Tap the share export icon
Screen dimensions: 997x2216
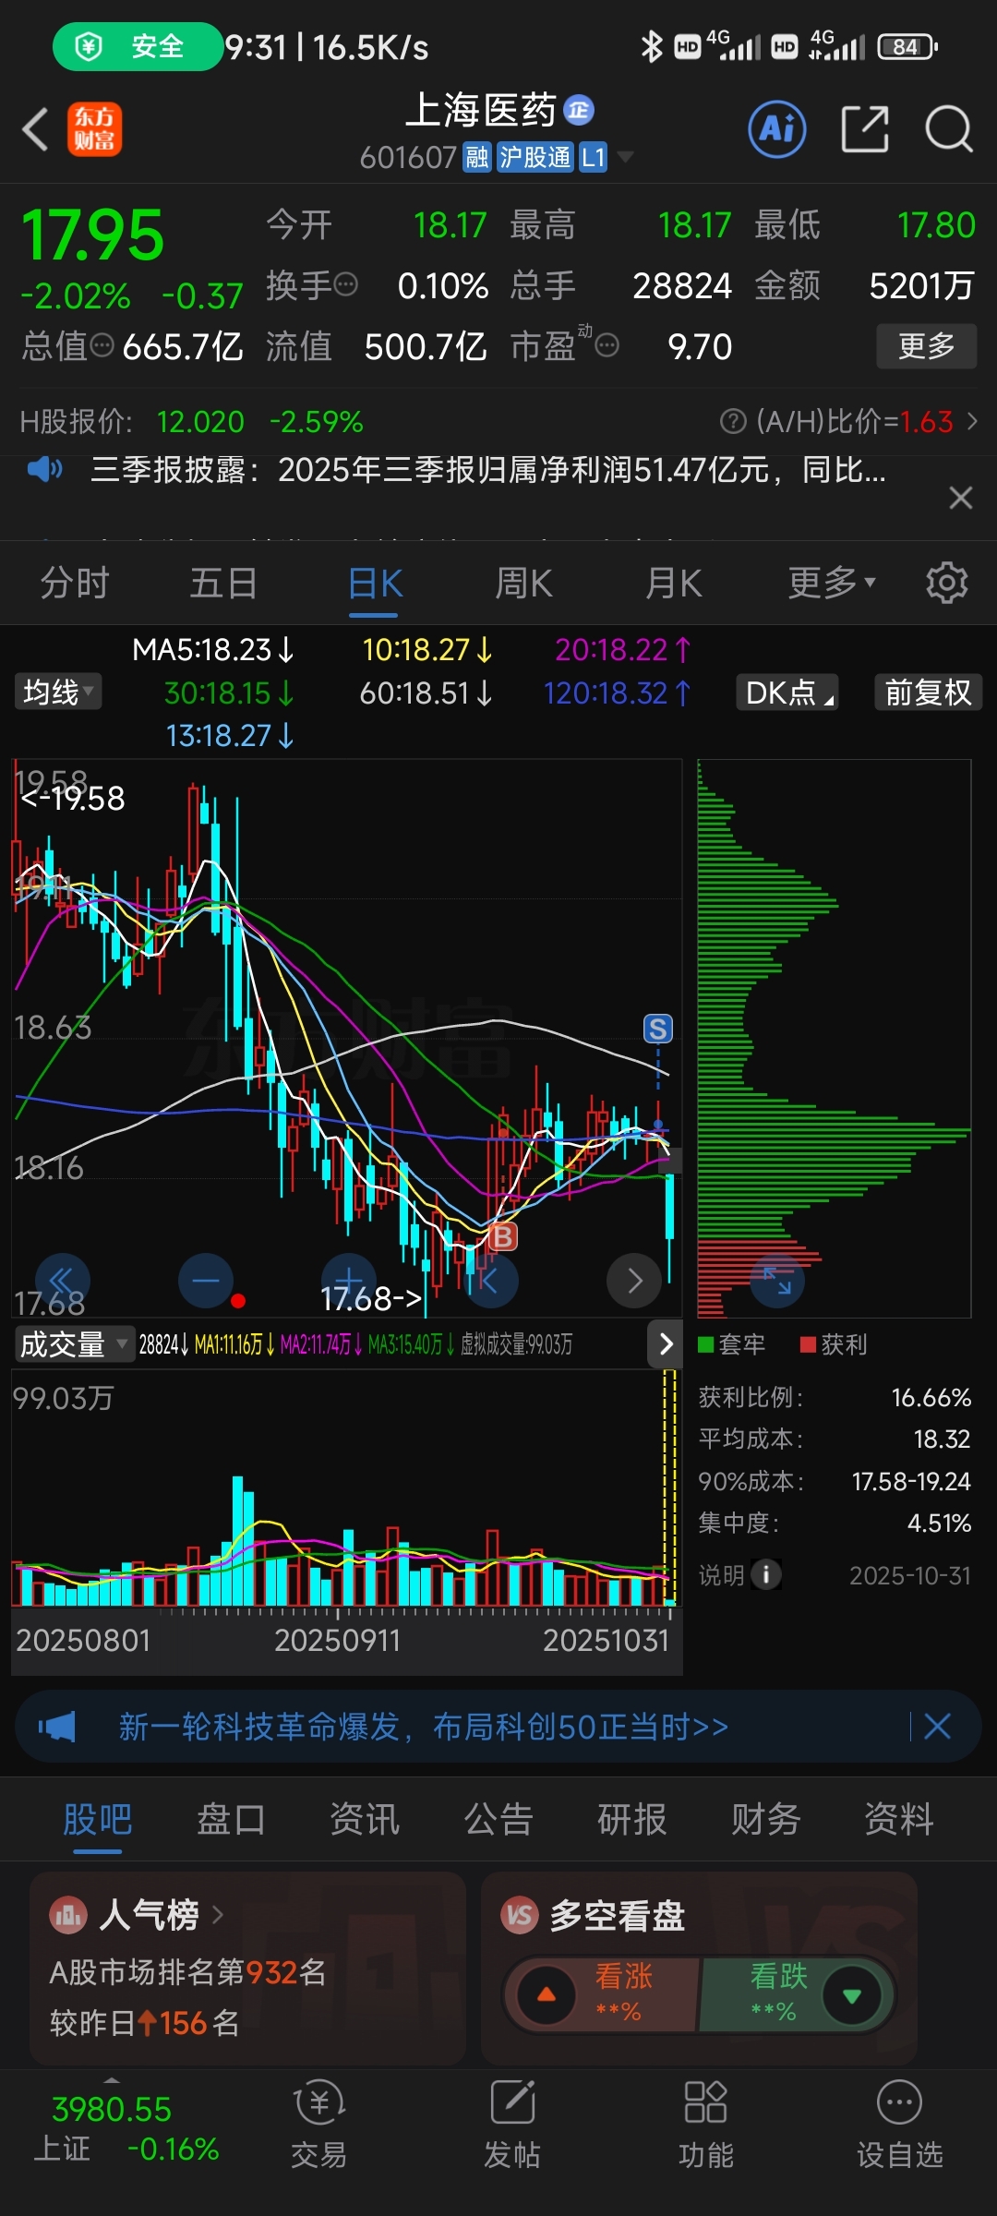pyautogui.click(x=865, y=129)
